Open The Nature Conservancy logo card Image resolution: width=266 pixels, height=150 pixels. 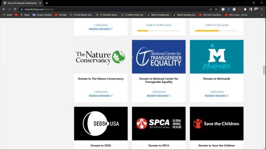(x=101, y=57)
